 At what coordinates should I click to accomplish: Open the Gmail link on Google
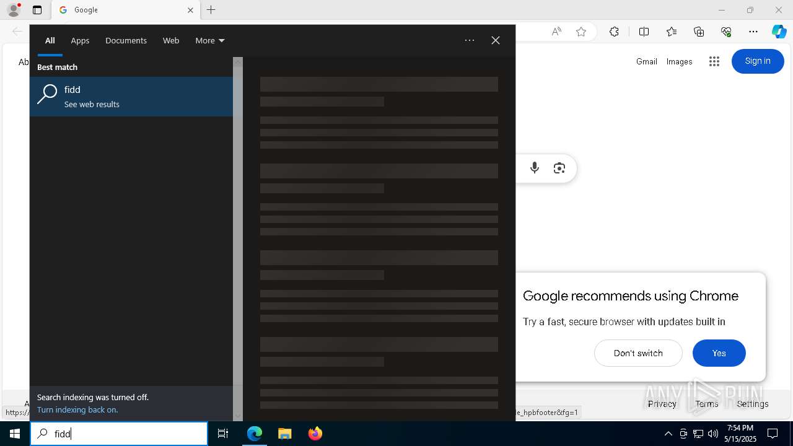tap(647, 61)
